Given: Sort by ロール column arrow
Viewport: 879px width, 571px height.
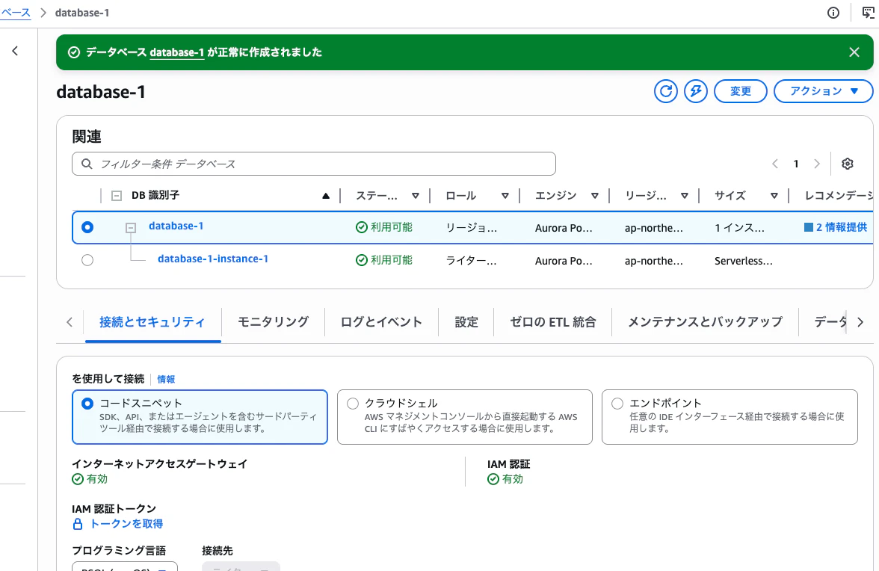Looking at the screenshot, I should point(505,196).
